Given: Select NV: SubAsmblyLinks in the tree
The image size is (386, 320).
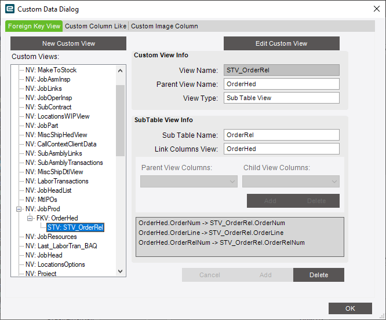Looking at the screenshot, I should (x=54, y=153).
